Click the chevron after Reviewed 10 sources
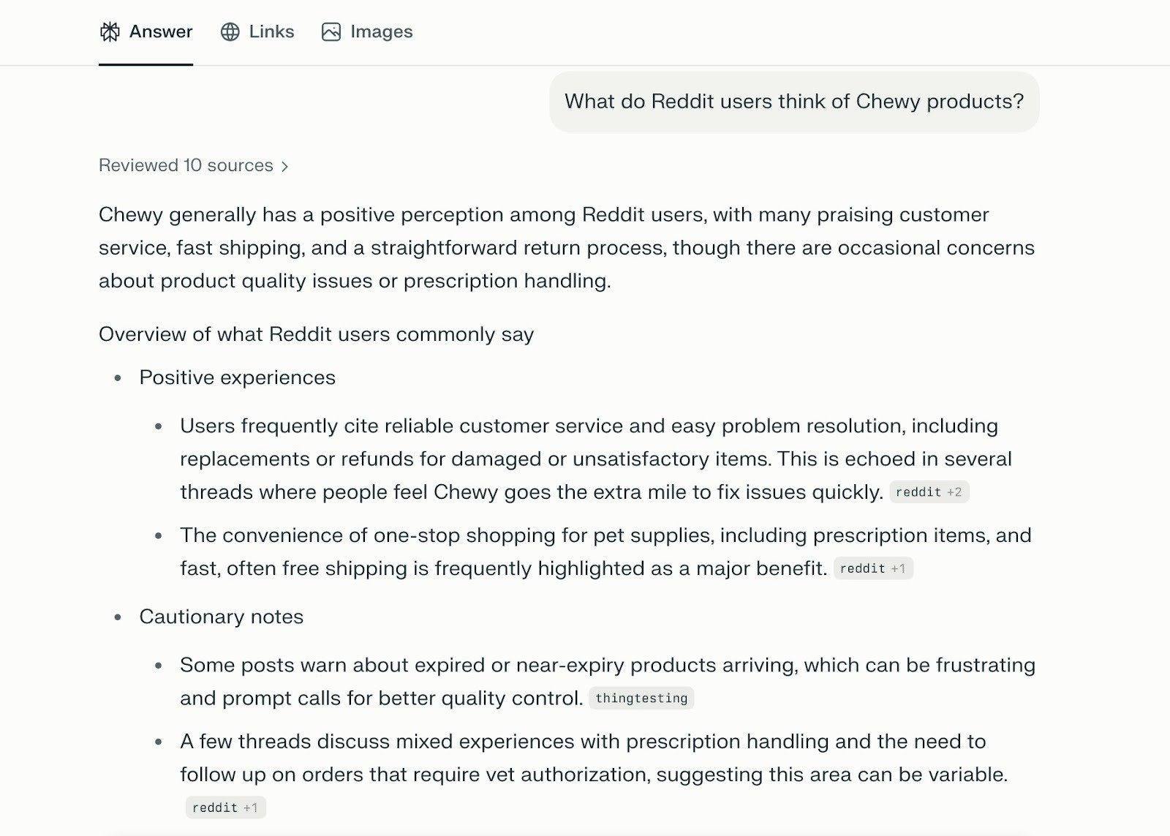 [x=284, y=166]
